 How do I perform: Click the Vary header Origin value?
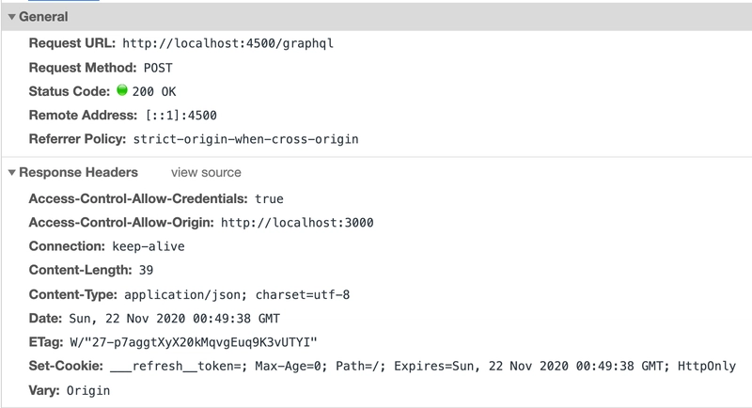point(88,391)
